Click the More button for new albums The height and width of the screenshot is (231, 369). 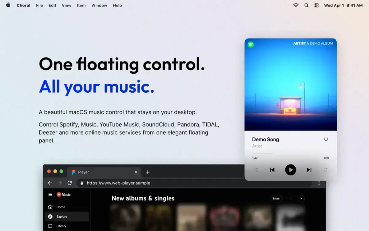pyautogui.click(x=276, y=198)
